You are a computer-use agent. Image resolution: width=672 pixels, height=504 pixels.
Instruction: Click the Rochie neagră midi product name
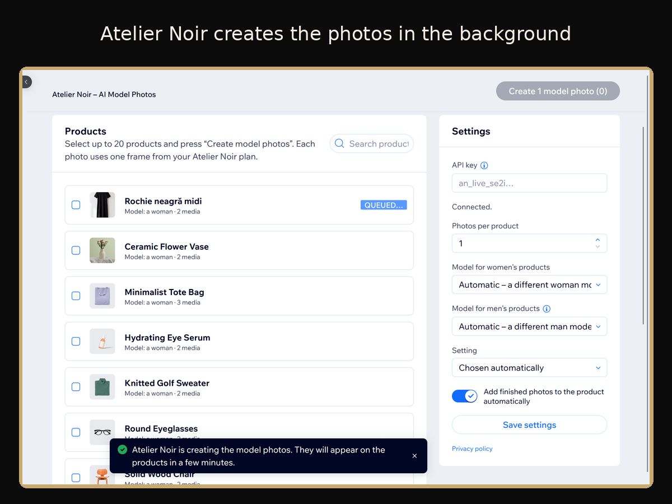point(163,201)
